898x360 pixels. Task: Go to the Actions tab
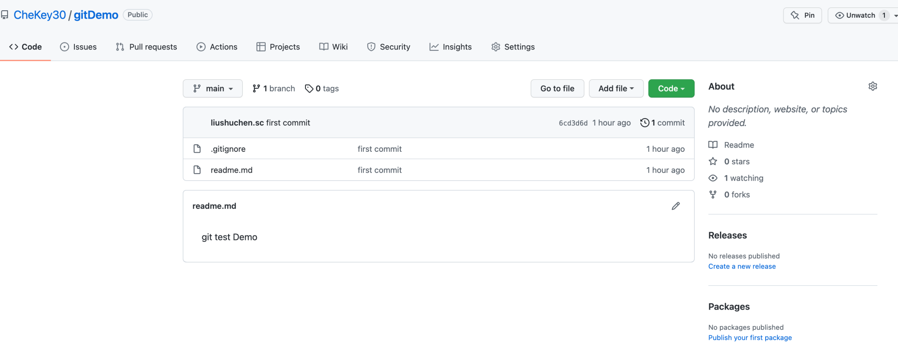[x=217, y=47]
